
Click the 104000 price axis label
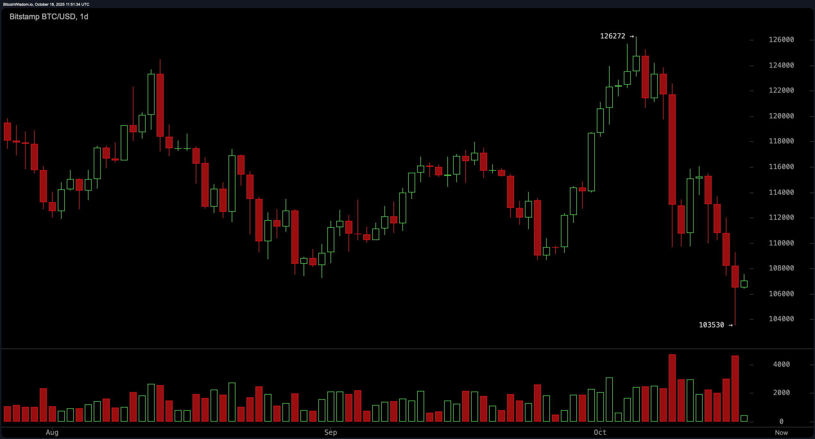pos(781,319)
